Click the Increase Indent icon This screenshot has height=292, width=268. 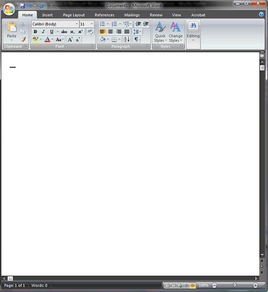tap(146, 24)
